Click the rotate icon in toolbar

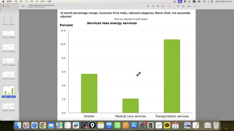[x=178, y=6]
